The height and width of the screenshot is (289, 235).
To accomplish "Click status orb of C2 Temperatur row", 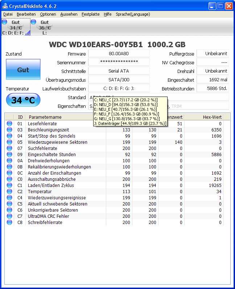I will [x=9, y=191].
